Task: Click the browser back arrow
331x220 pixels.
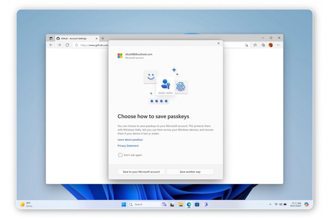Action: click(51, 45)
